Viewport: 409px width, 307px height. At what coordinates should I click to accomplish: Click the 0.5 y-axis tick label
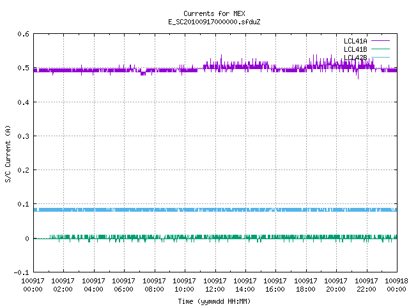23,68
